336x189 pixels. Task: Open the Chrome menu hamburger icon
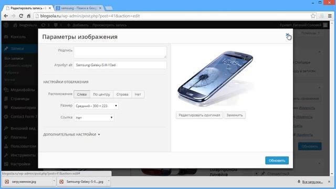coord(330,16)
